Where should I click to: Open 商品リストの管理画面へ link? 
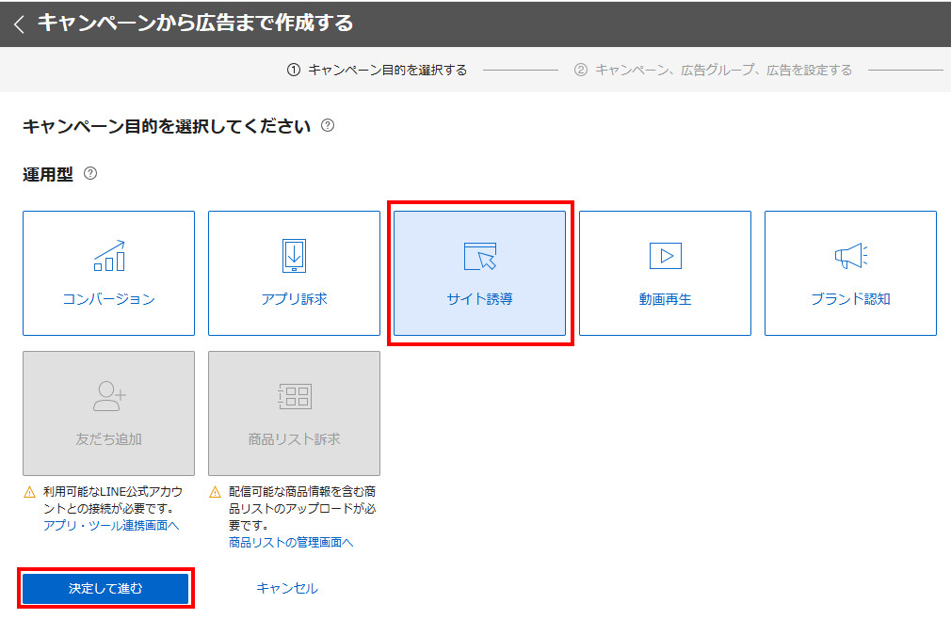291,542
